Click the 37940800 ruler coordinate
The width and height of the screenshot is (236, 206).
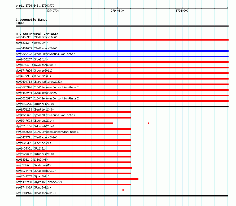[x=117, y=11]
